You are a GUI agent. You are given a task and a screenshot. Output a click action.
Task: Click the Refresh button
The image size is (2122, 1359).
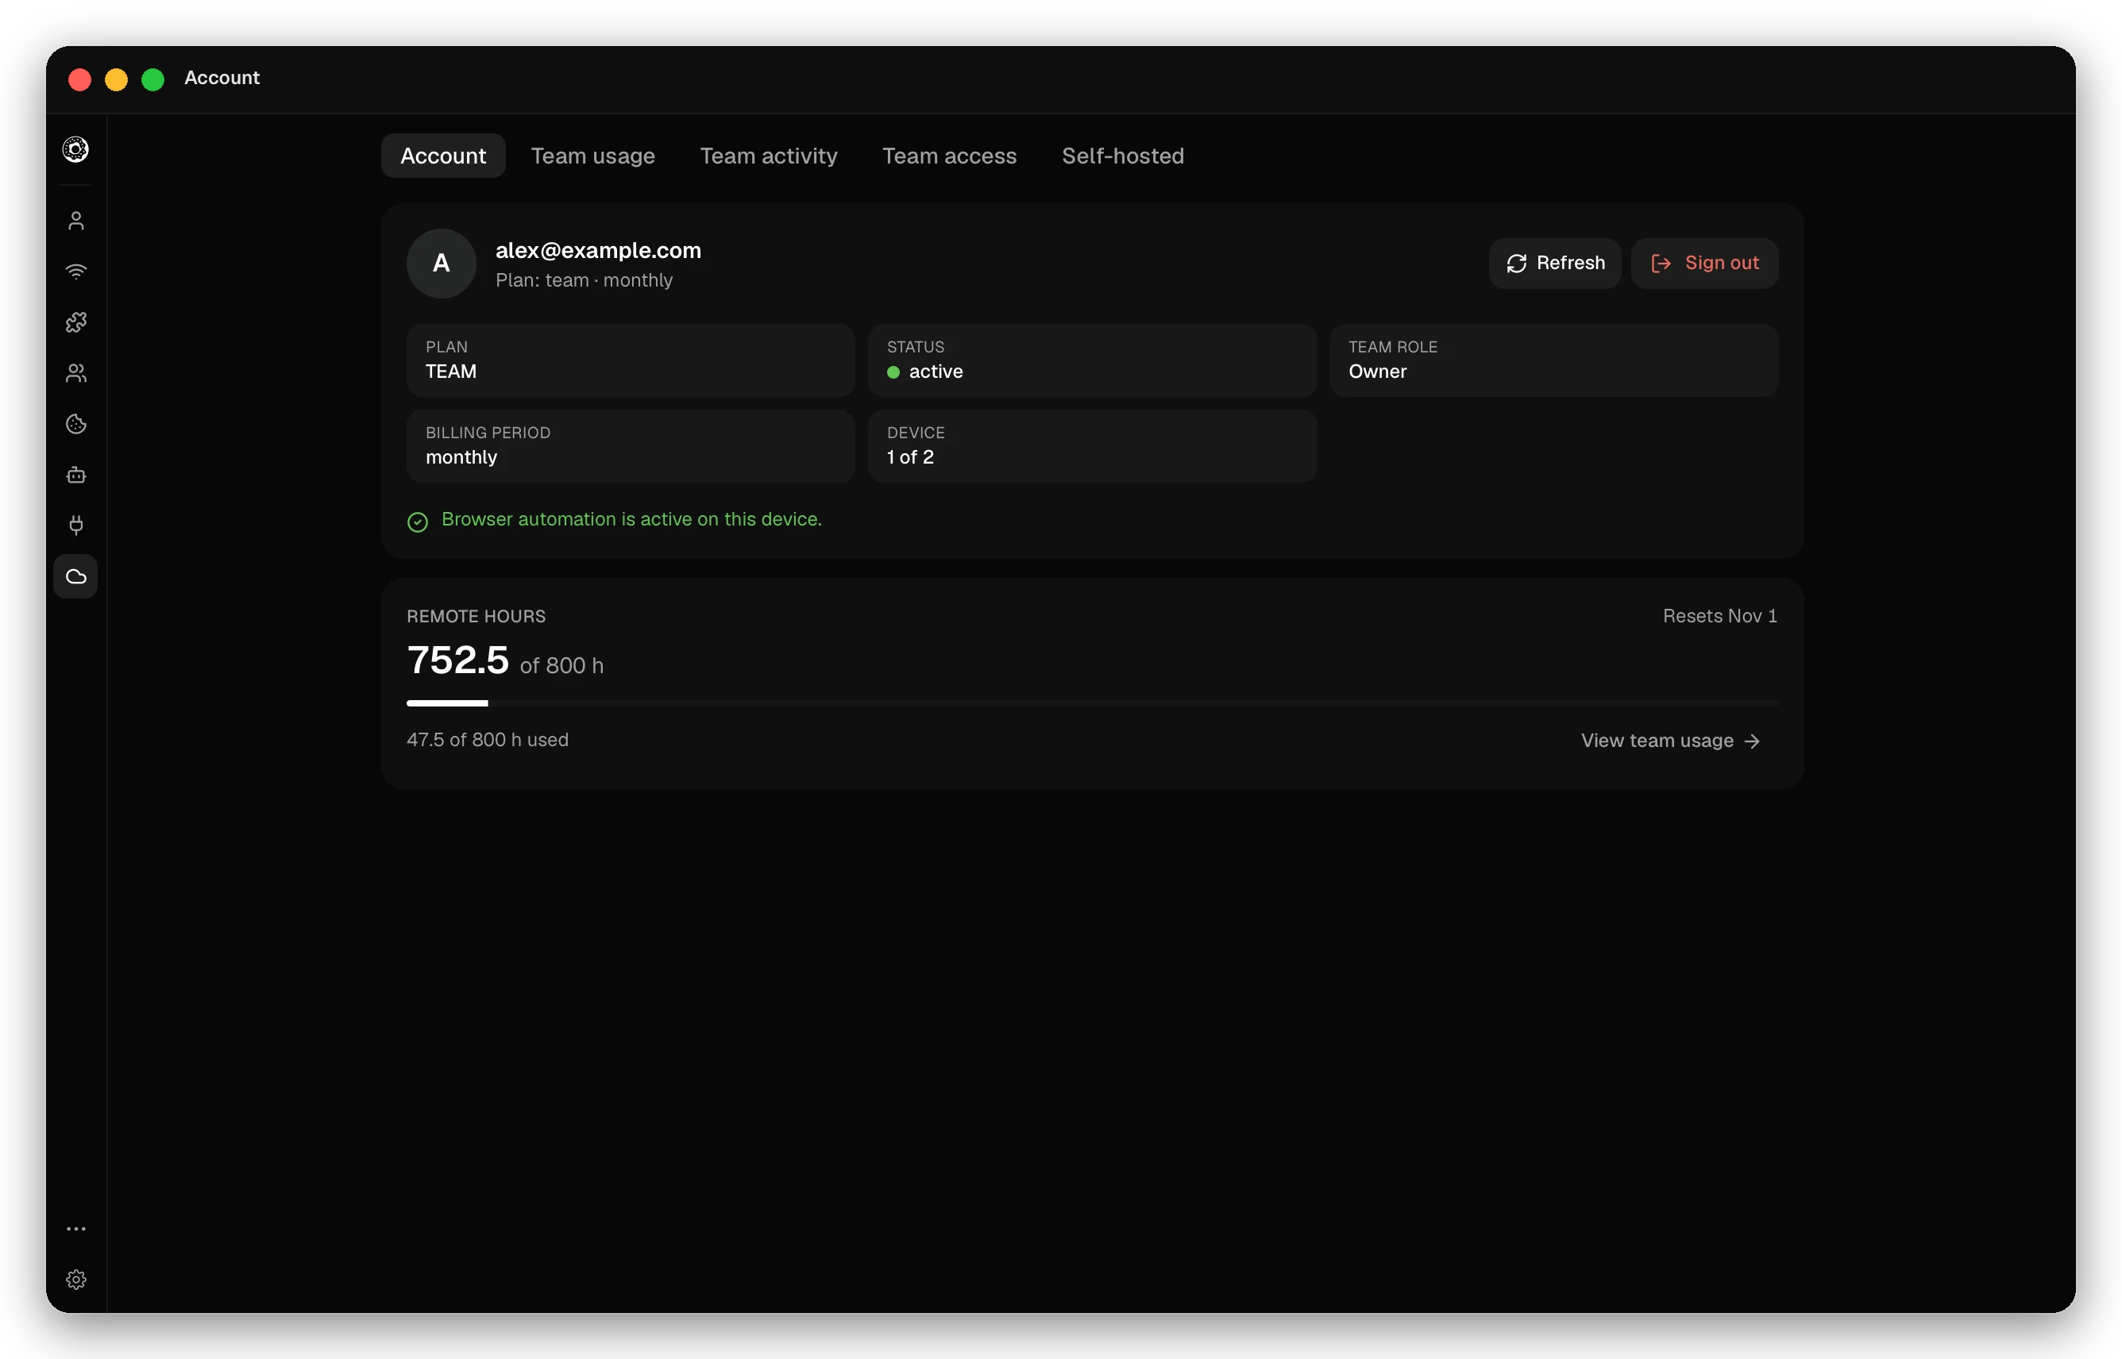pyautogui.click(x=1554, y=263)
